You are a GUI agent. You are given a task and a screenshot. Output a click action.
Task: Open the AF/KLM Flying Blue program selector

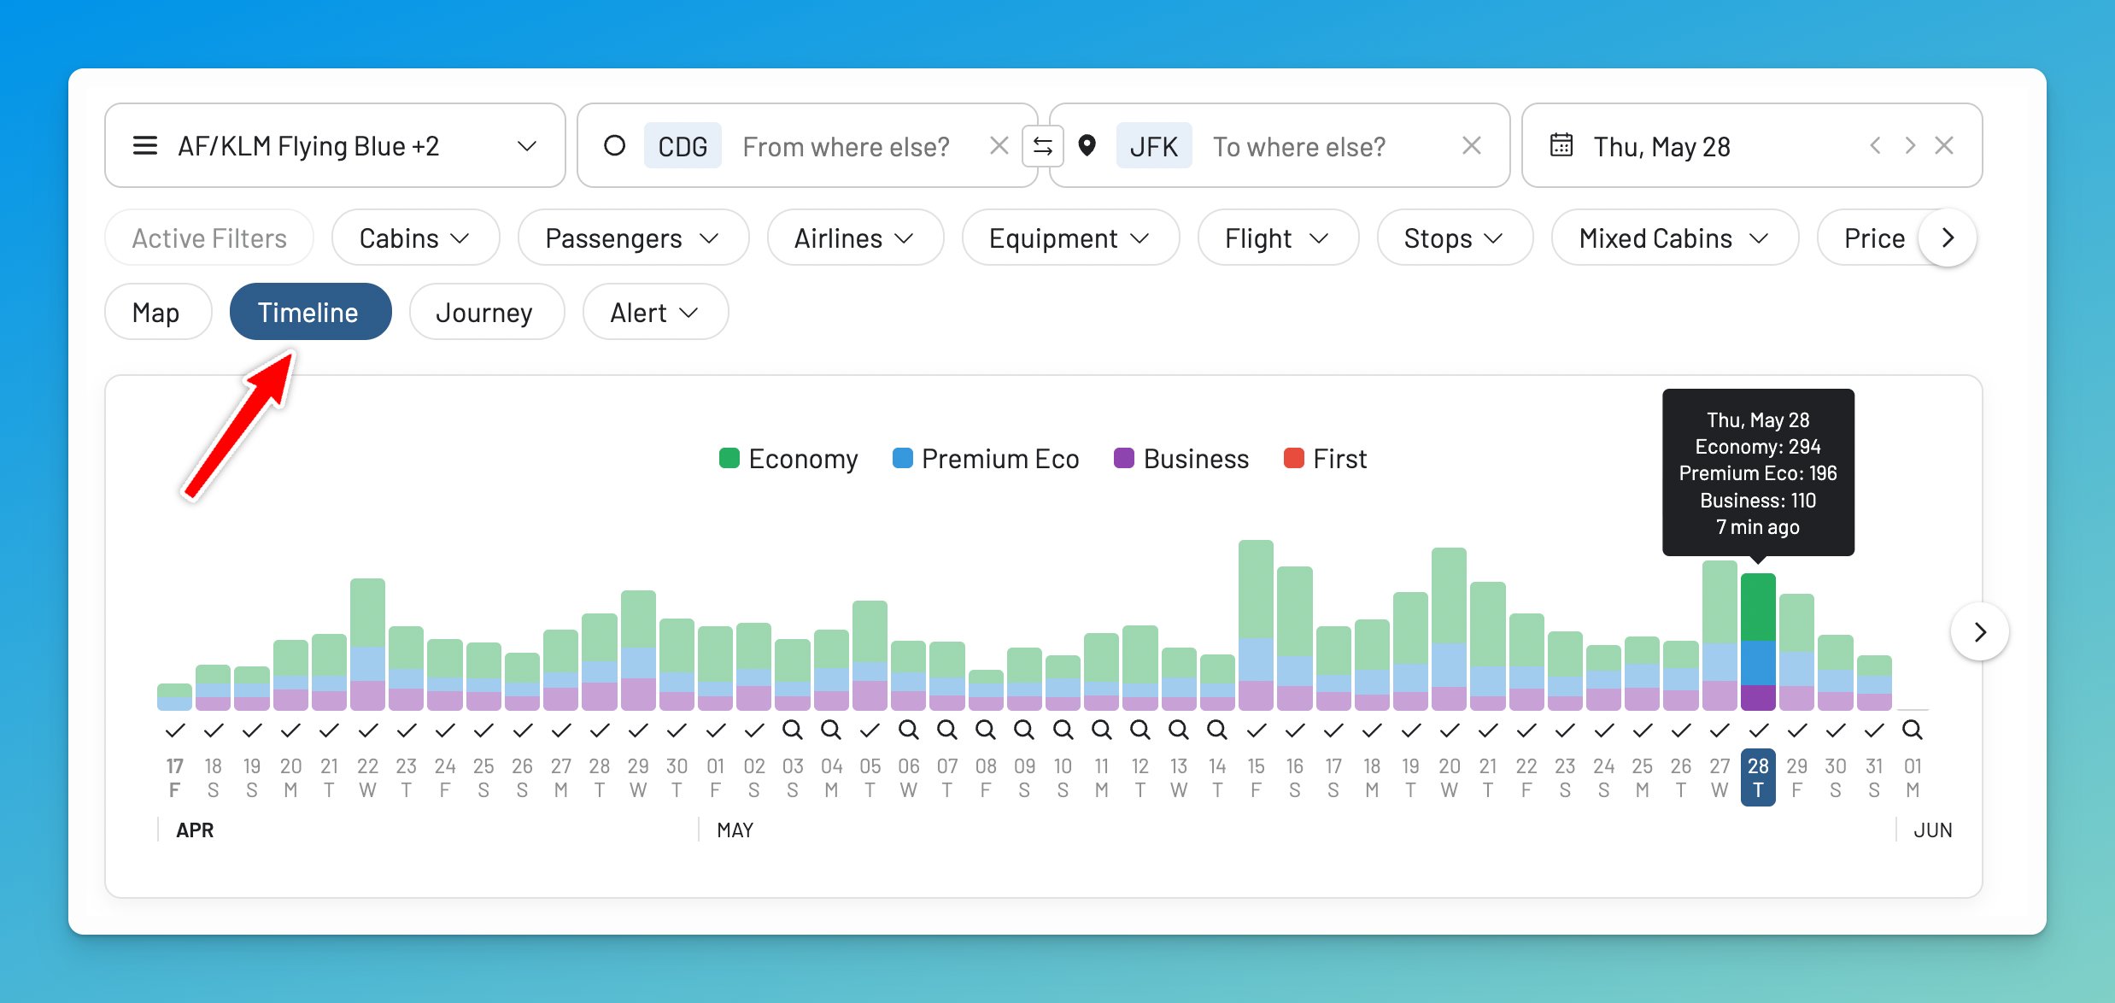coord(334,145)
